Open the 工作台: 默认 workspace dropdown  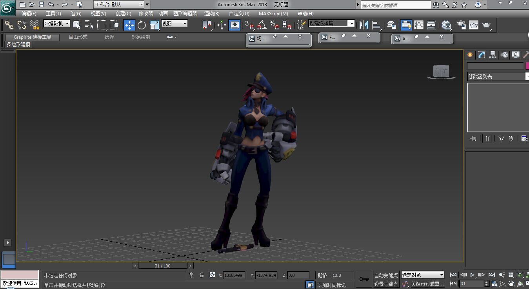[119, 5]
